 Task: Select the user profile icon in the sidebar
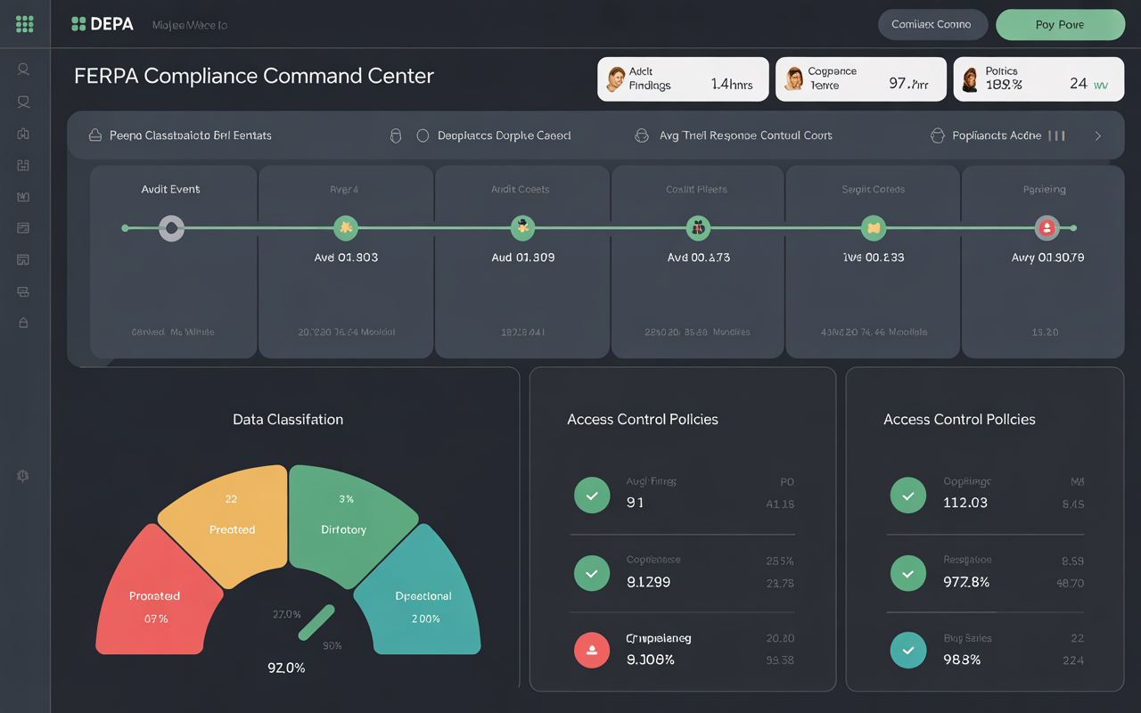23,69
